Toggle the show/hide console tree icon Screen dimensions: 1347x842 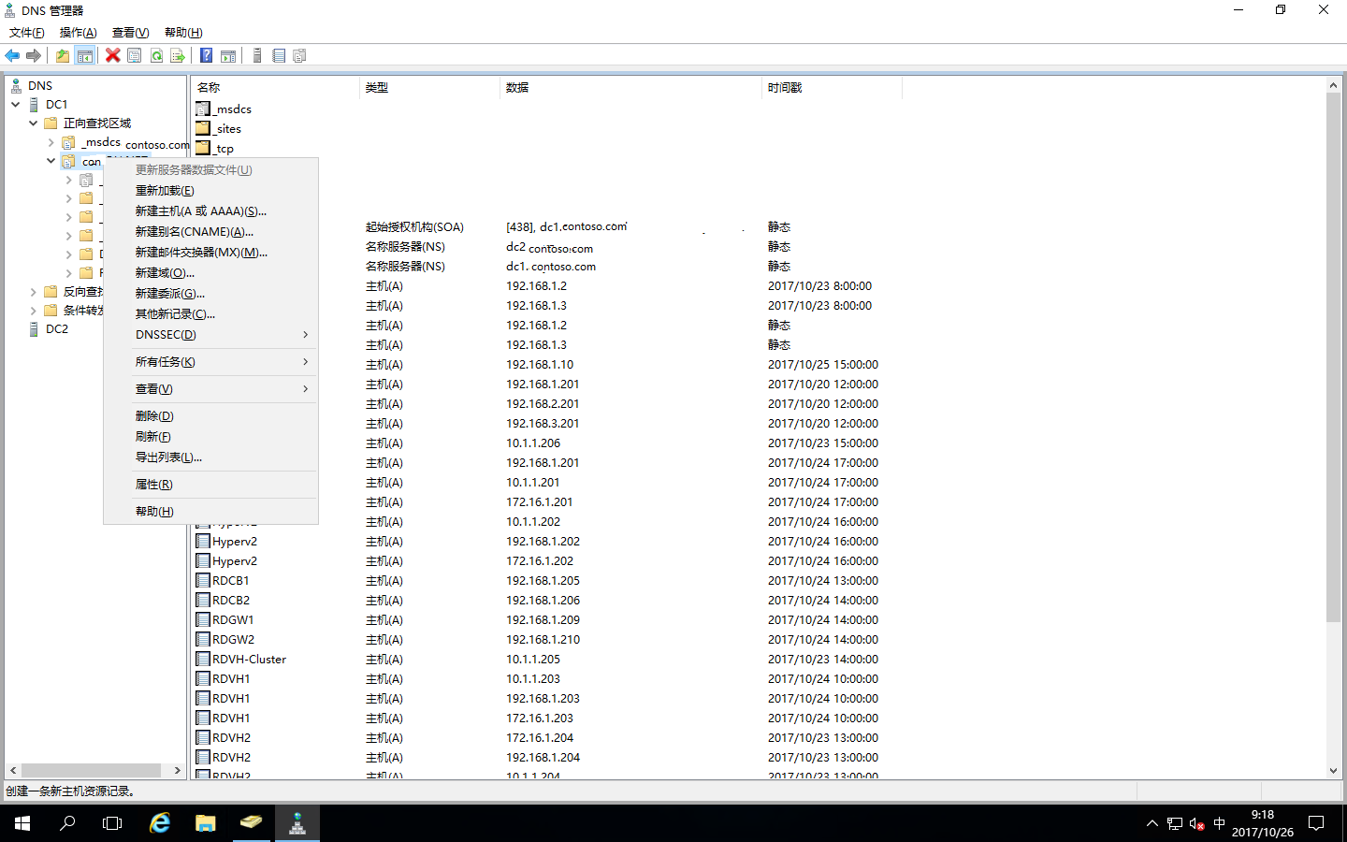click(x=85, y=56)
